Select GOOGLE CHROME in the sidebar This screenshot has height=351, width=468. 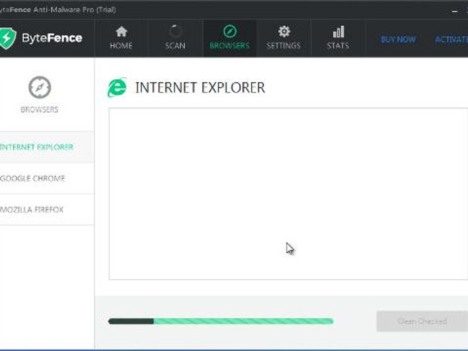47,178
